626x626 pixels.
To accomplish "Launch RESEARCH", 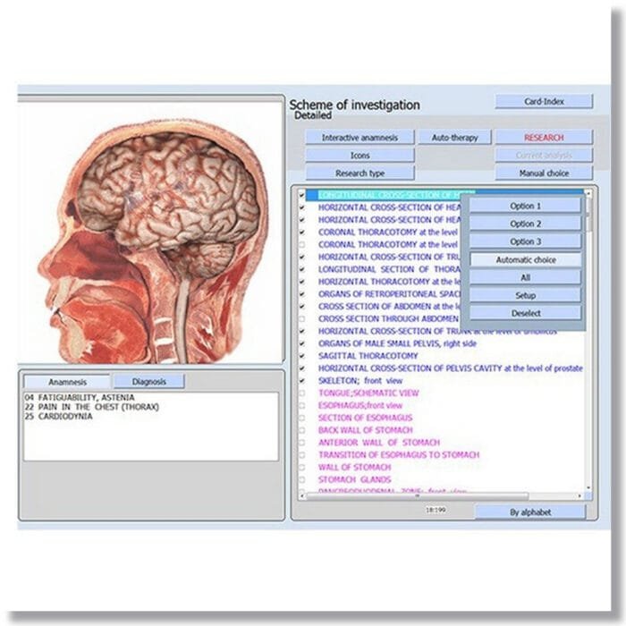I will tap(544, 138).
